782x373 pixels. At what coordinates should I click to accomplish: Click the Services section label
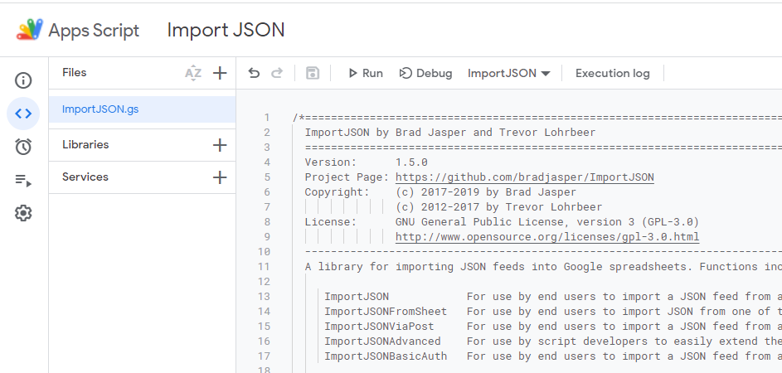[85, 177]
